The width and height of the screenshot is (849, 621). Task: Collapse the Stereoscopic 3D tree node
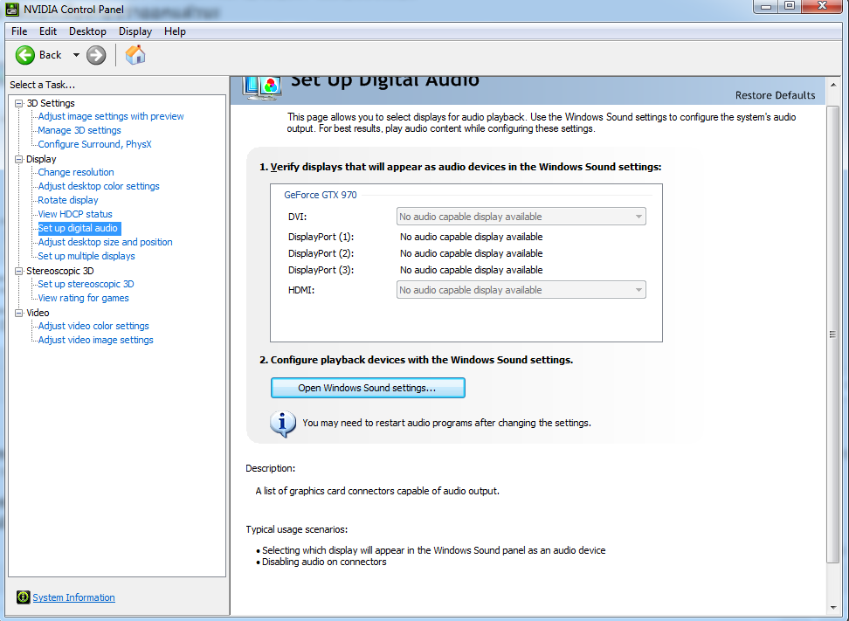(19, 271)
